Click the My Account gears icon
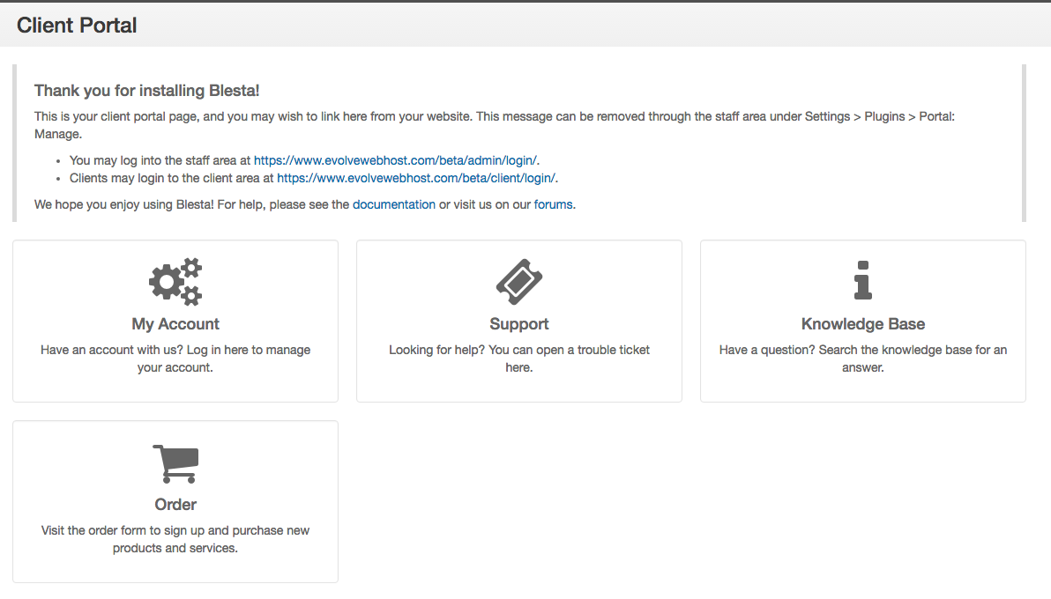Image resolution: width=1051 pixels, height=599 pixels. tap(175, 281)
